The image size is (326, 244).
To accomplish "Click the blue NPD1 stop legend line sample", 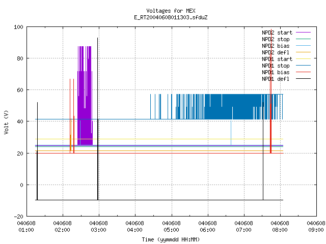I will click(x=304, y=66).
